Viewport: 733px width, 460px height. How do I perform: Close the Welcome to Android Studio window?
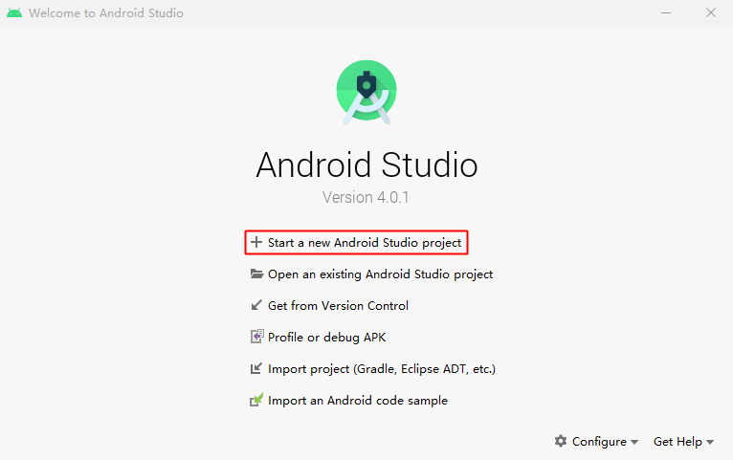[711, 12]
